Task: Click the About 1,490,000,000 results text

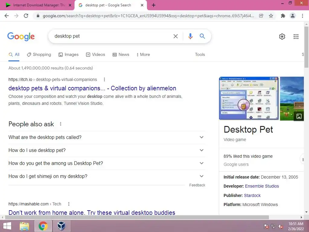Action: click(x=51, y=68)
